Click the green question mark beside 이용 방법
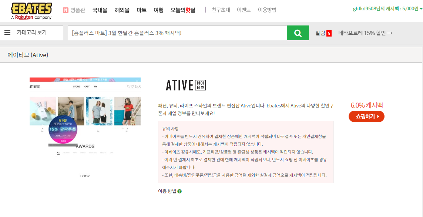Viewport: 423px width, 217px height. [x=179, y=192]
